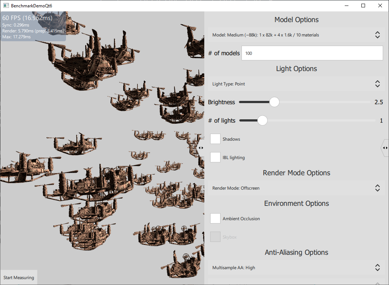
Task: Click the up-down arrows on Light Type
Action: [377, 84]
